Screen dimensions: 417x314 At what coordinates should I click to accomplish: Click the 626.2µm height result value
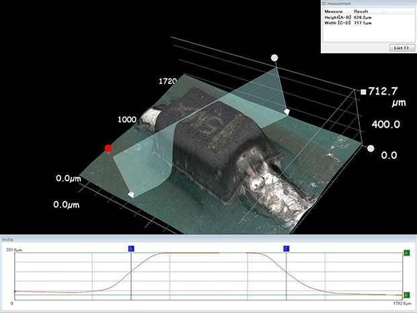pos(363,17)
